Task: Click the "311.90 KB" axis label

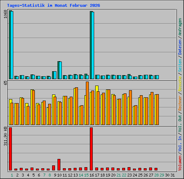Action: [x=5, y=136]
